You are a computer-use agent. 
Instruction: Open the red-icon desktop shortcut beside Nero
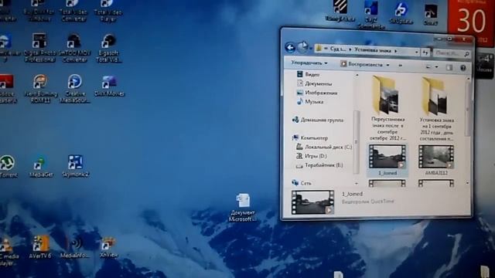[8, 89]
